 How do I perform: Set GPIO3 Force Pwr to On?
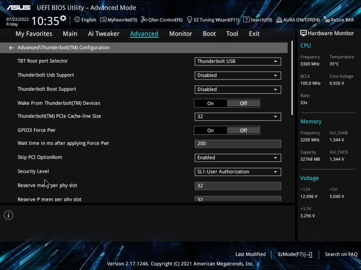coord(210,130)
